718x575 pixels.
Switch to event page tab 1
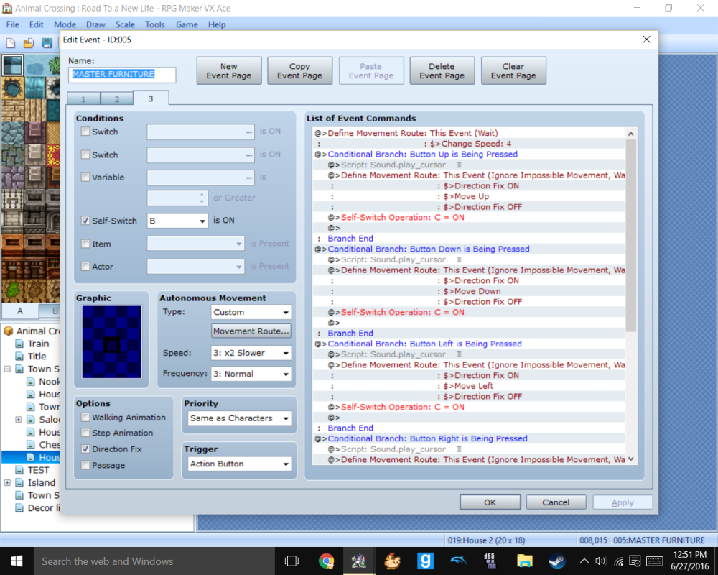pos(83,99)
